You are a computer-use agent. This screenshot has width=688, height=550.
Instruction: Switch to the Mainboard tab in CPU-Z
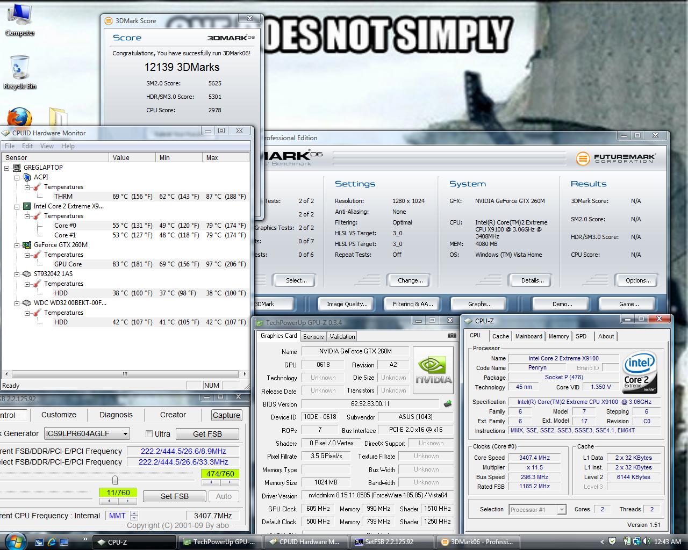529,336
